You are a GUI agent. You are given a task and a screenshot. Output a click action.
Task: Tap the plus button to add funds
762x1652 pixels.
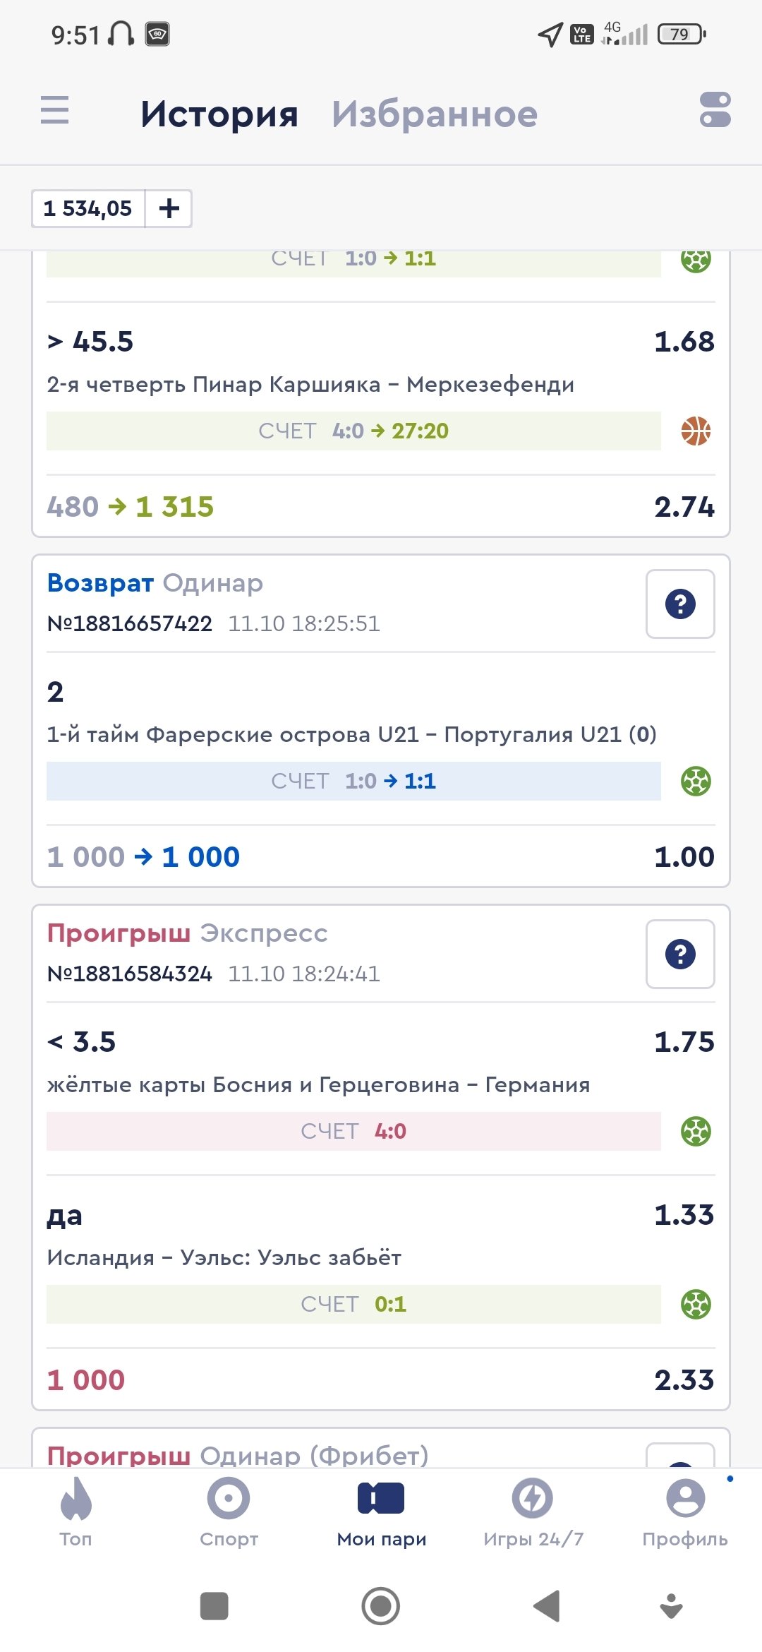(x=169, y=208)
